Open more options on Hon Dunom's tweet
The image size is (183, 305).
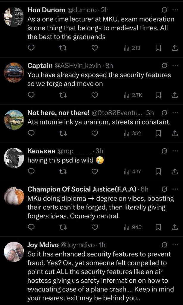coord(175,10)
